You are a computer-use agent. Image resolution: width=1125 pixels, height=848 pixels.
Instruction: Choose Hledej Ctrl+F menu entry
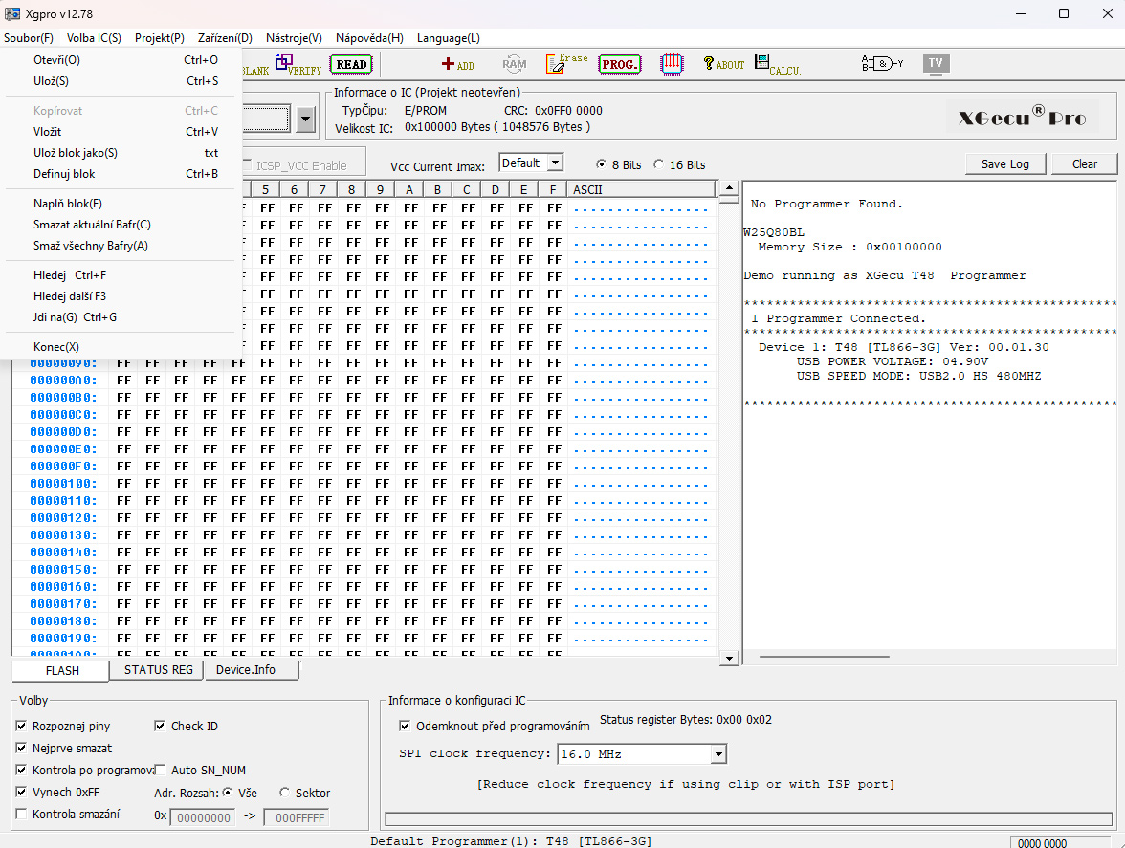click(121, 275)
